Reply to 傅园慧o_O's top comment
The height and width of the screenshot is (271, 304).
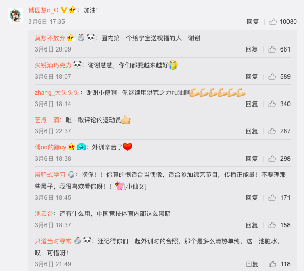click(252, 22)
